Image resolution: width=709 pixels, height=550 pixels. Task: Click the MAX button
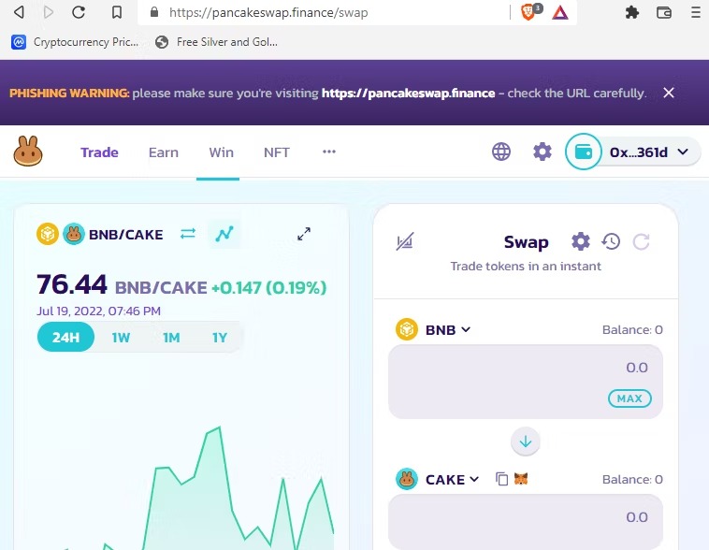click(629, 398)
